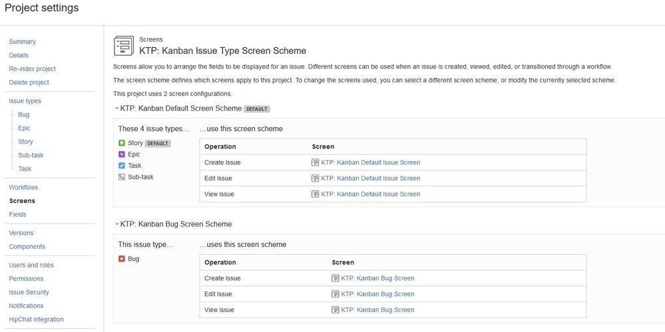Click the KTP: Kanban Default Screen Scheme title
665x332 pixels.
181,108
